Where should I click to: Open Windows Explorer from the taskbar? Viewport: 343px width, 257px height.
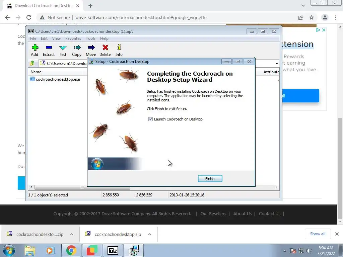pos(30,250)
